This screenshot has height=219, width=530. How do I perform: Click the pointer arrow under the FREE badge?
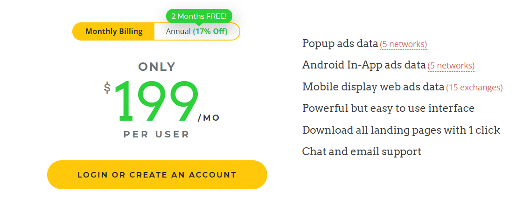199,24
